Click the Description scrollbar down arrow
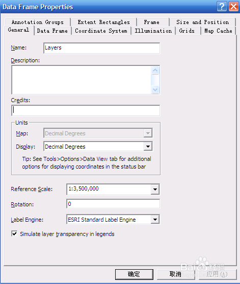 tap(155, 89)
